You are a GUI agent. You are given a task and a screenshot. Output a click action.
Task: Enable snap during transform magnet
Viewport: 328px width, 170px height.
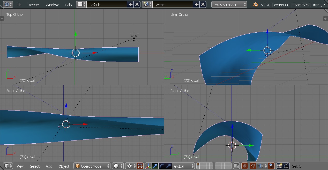coord(253,166)
